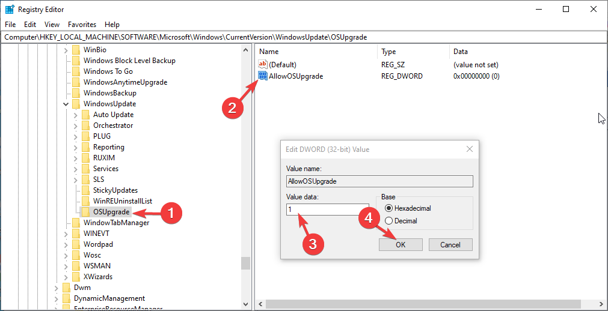Select the Windows Block Level Backup folder icon
This screenshot has width=608, height=311.
(x=76, y=61)
